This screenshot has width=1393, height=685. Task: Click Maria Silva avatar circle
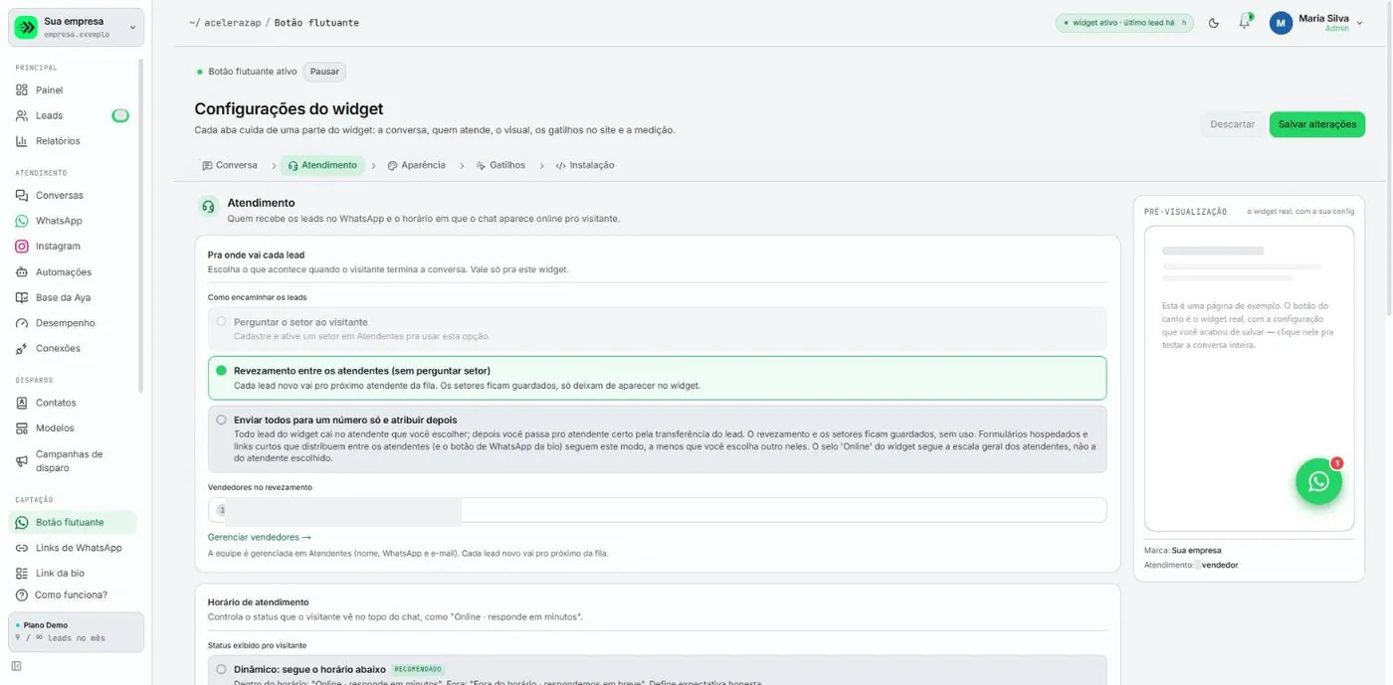pyautogui.click(x=1281, y=23)
